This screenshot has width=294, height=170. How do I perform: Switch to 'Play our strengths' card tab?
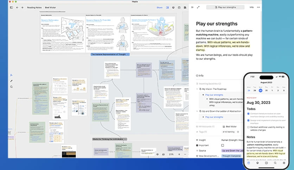pos(225,7)
